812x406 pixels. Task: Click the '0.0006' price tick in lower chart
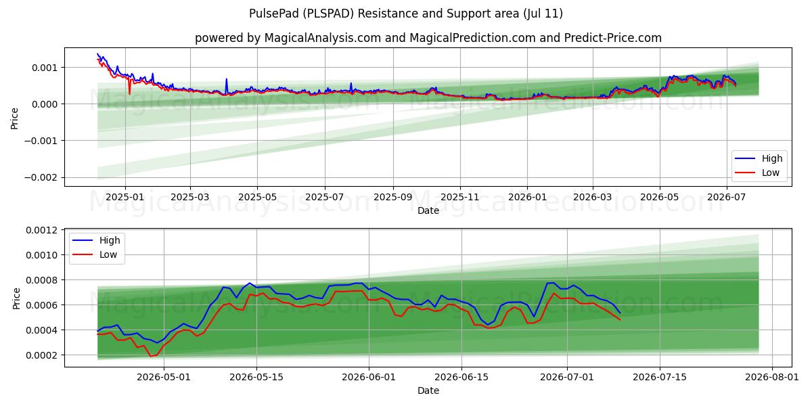(x=44, y=305)
